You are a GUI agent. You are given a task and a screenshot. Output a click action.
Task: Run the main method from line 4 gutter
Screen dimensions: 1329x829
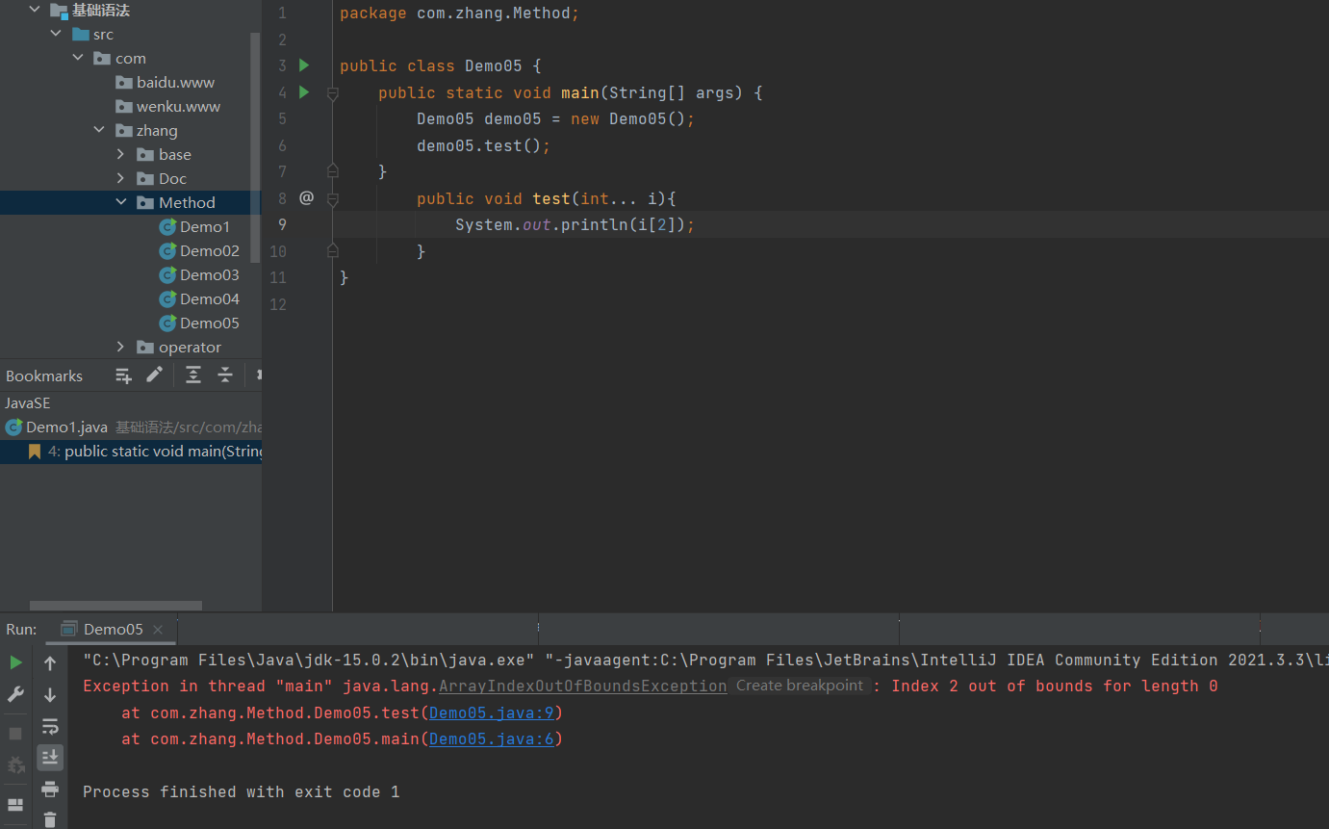(304, 92)
